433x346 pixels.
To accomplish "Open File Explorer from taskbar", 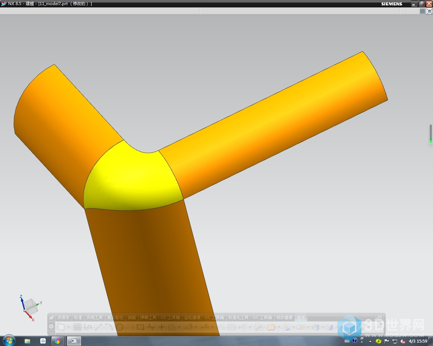I will pyautogui.click(x=27, y=341).
